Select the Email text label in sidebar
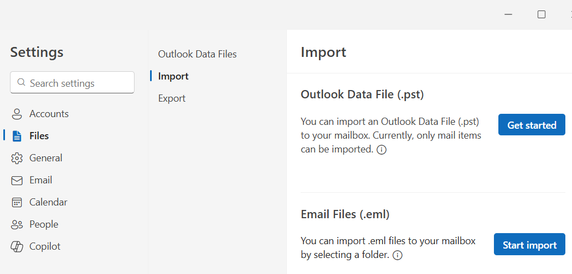The height and width of the screenshot is (274, 572). pos(40,180)
